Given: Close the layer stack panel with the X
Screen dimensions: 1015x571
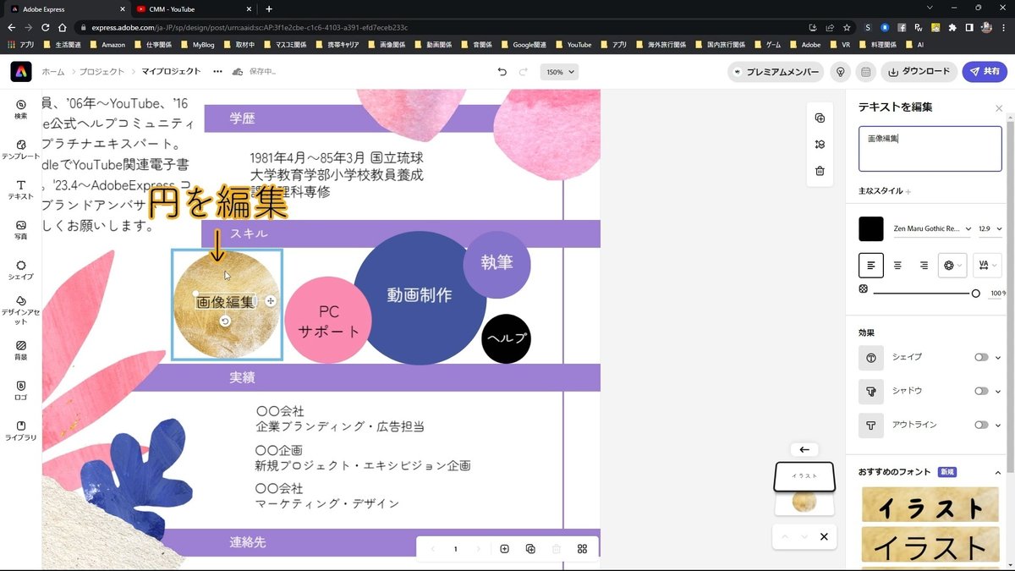Looking at the screenshot, I should [823, 536].
